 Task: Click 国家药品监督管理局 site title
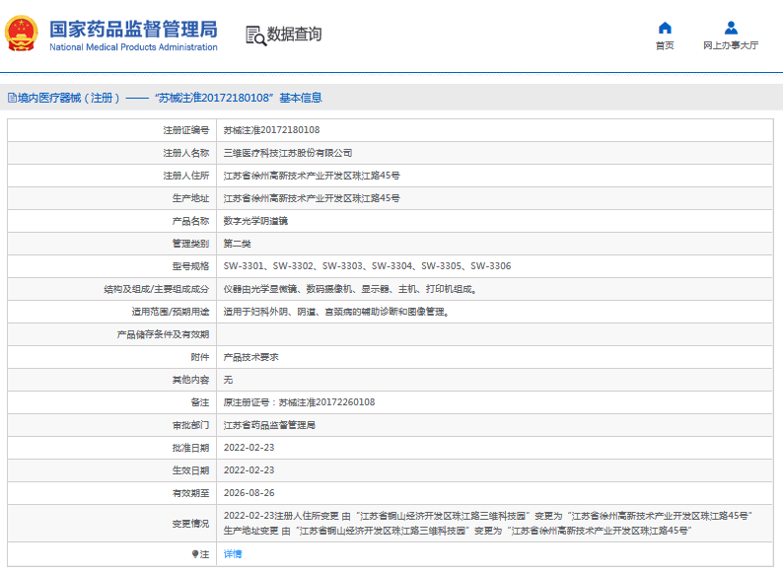pyautogui.click(x=133, y=29)
